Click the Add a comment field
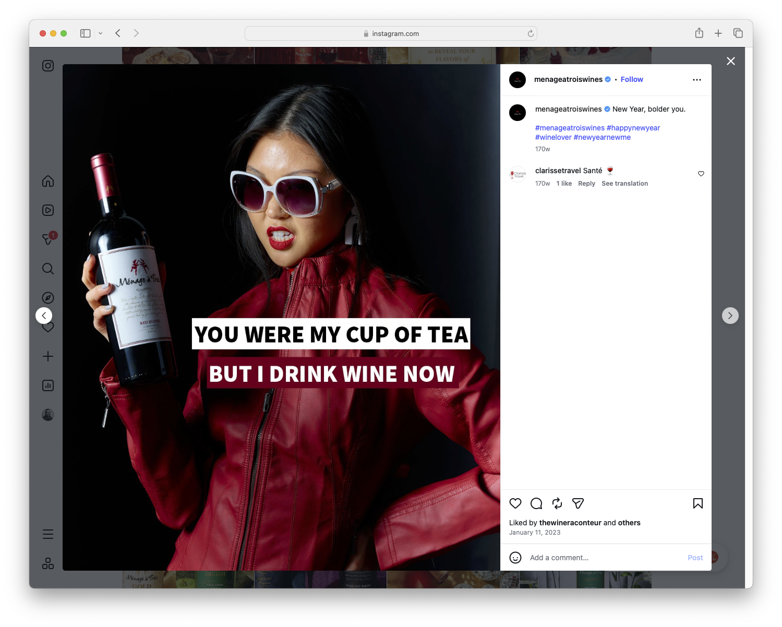Viewport: 782px width, 627px height. tap(574, 558)
